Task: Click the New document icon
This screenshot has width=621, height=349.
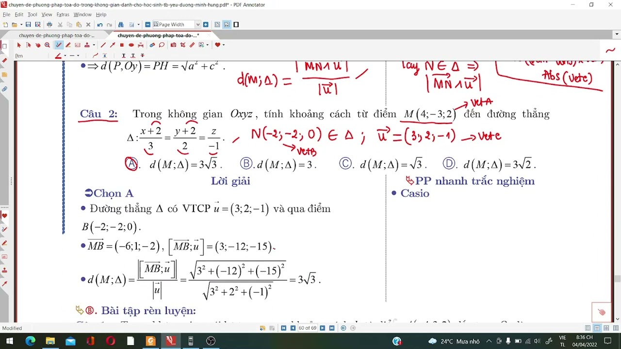Action: pyautogui.click(x=5, y=25)
